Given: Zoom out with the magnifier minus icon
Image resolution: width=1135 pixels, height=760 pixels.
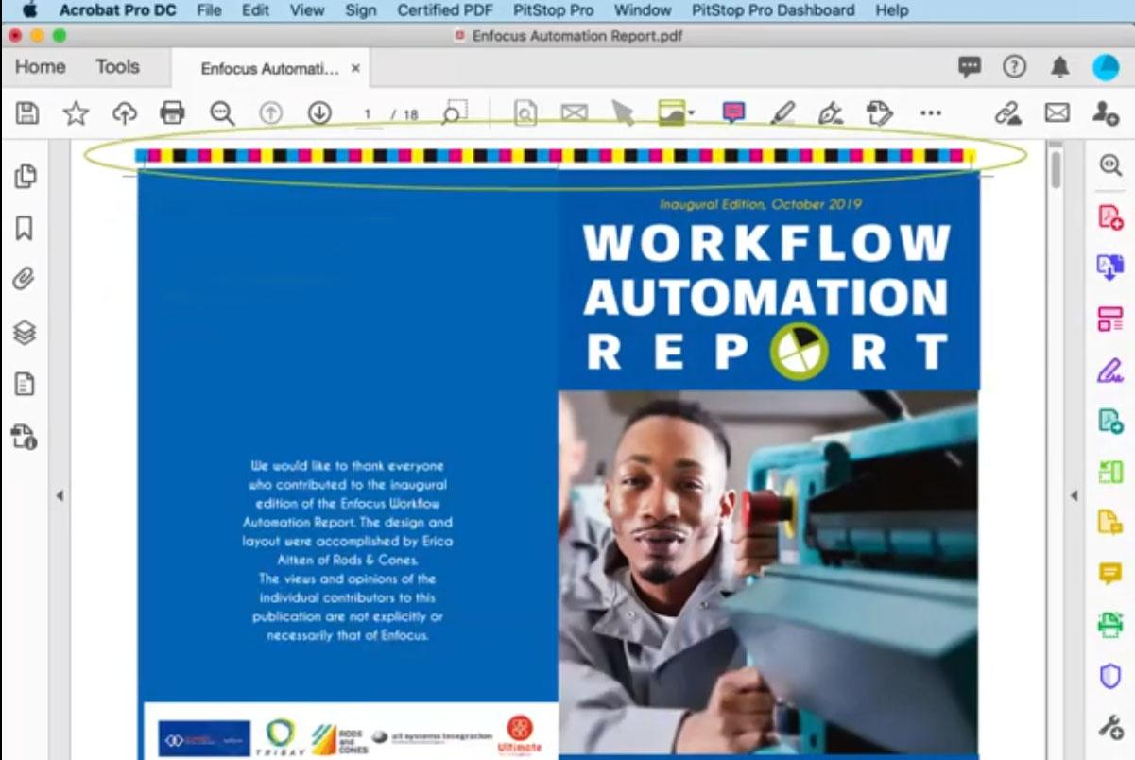Looking at the screenshot, I should tap(222, 113).
